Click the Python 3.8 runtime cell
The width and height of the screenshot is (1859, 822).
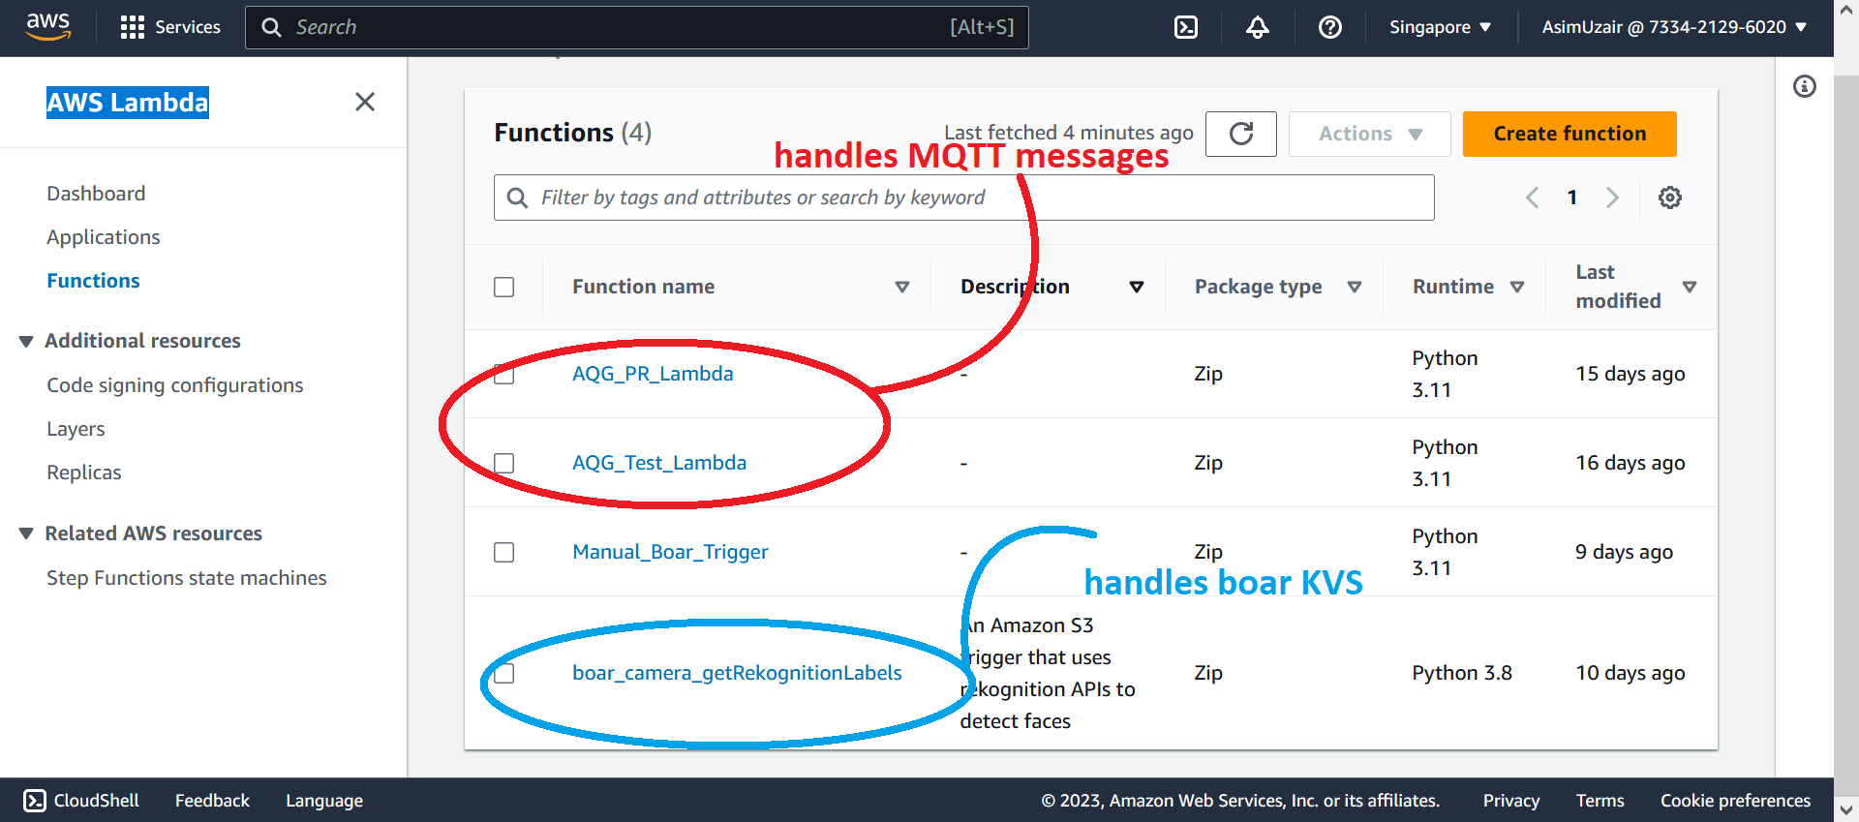tap(1462, 673)
